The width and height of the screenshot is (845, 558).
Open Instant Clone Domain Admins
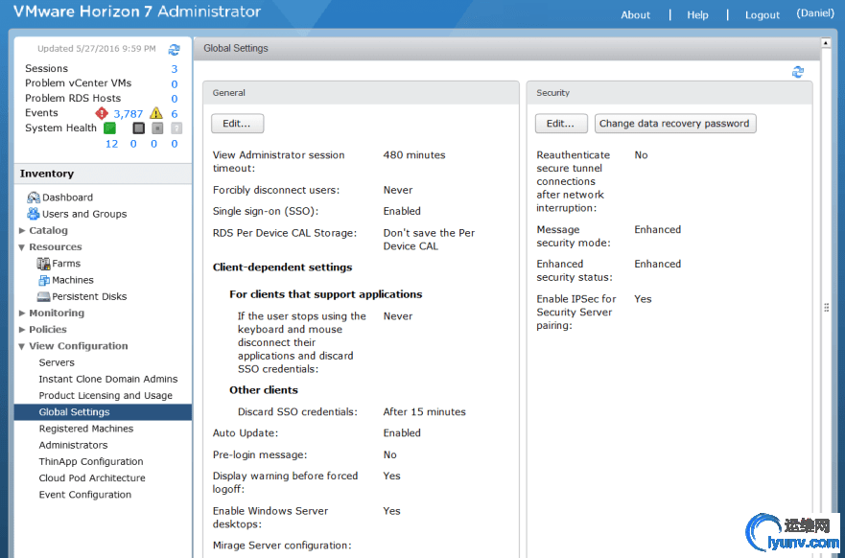coord(107,379)
